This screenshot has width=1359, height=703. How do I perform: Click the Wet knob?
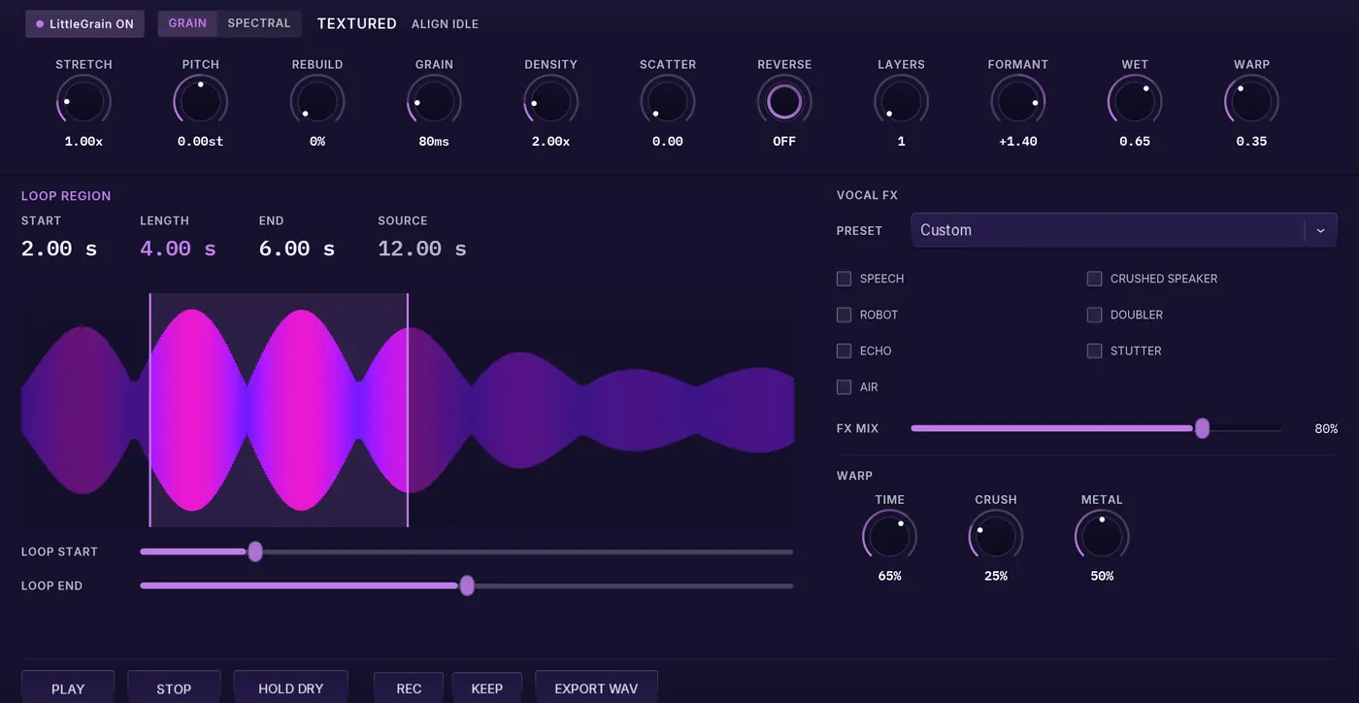1135,102
